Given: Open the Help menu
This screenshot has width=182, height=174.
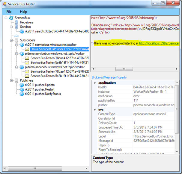Looking at the screenshot, I should point(23,12).
